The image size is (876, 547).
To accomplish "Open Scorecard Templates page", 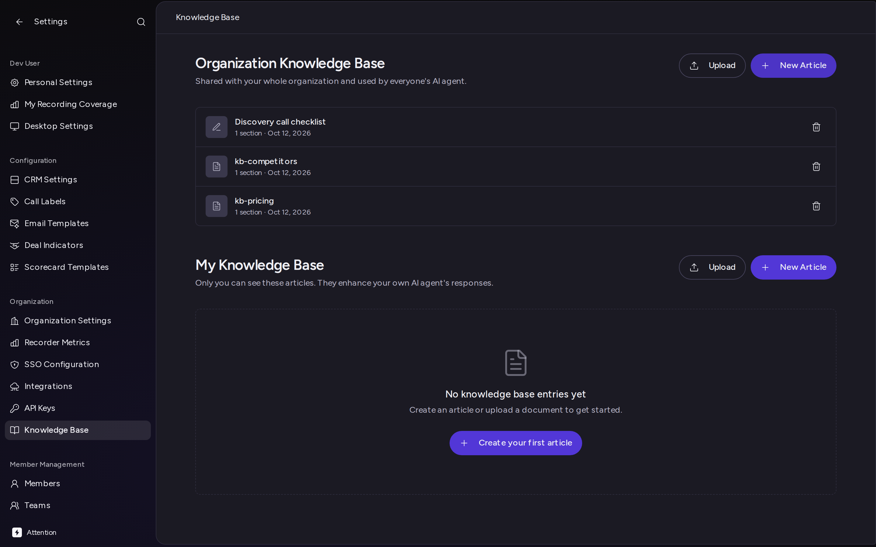I will click(x=78, y=267).
